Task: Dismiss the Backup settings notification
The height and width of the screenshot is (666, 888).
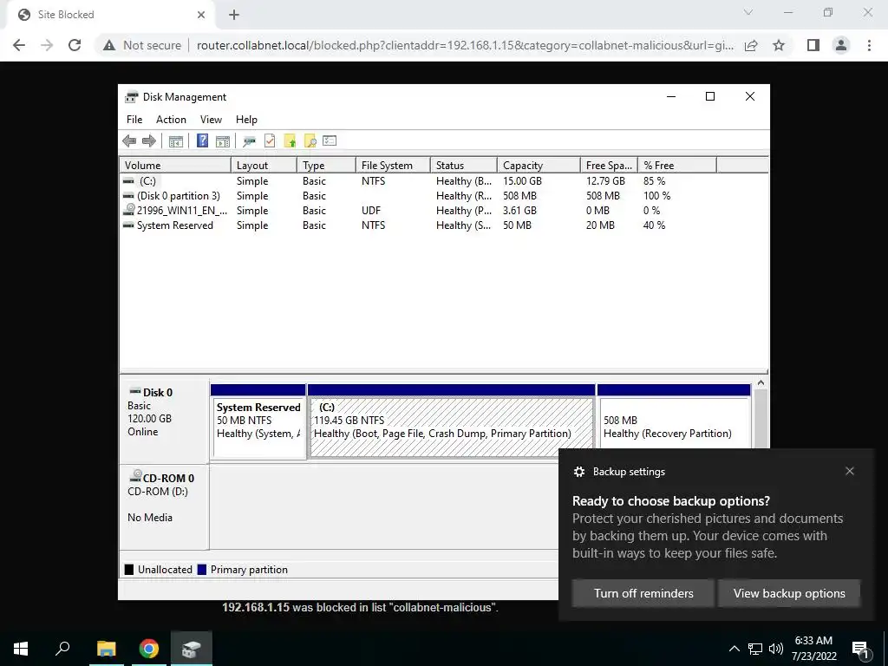Action: 850,471
